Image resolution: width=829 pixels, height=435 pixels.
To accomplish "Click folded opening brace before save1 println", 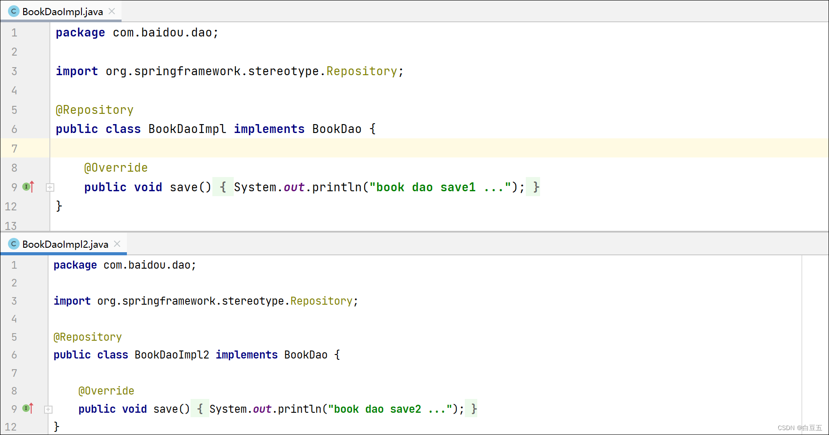I will click(223, 187).
